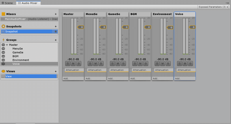Toggle visibility of the Voice group
Viewport: 231px width, 124px height.
point(3,64)
